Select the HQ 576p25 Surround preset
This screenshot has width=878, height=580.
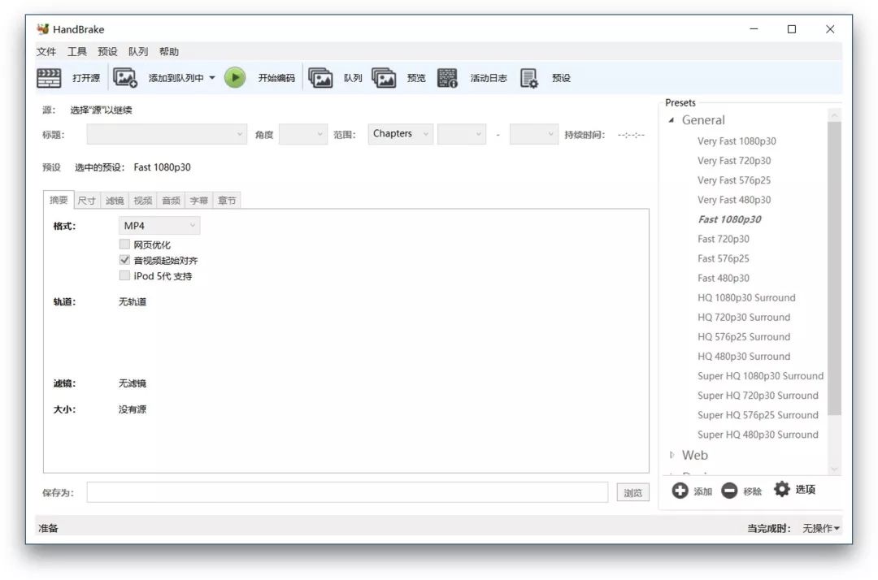(x=744, y=336)
